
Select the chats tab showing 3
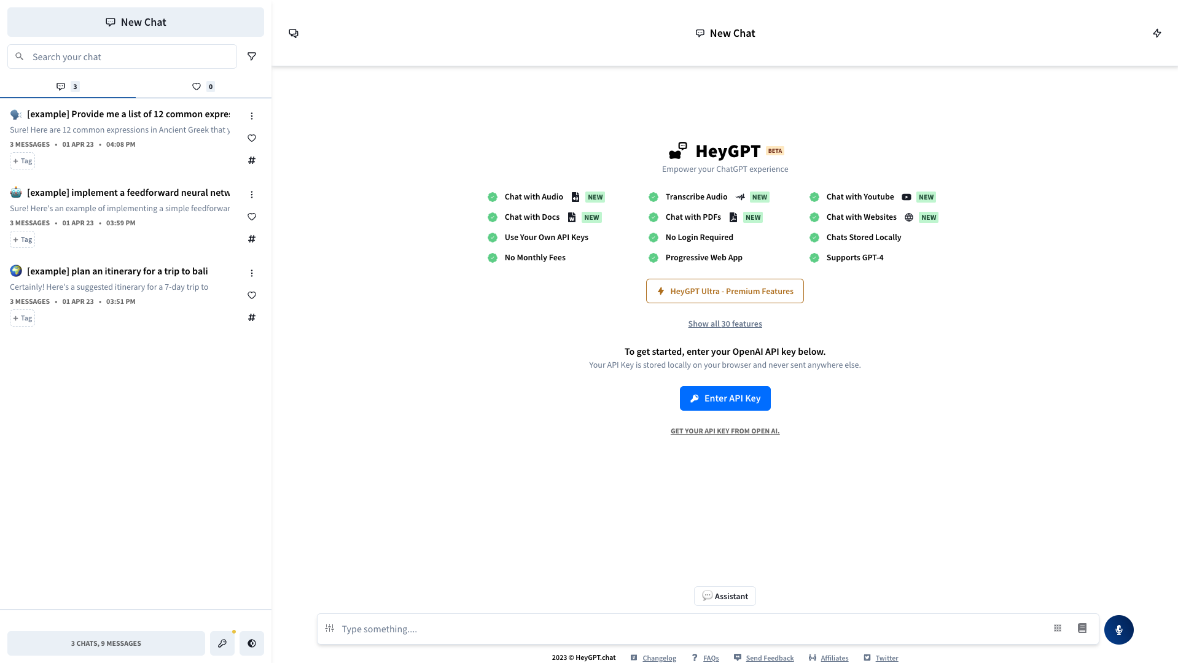coord(68,87)
